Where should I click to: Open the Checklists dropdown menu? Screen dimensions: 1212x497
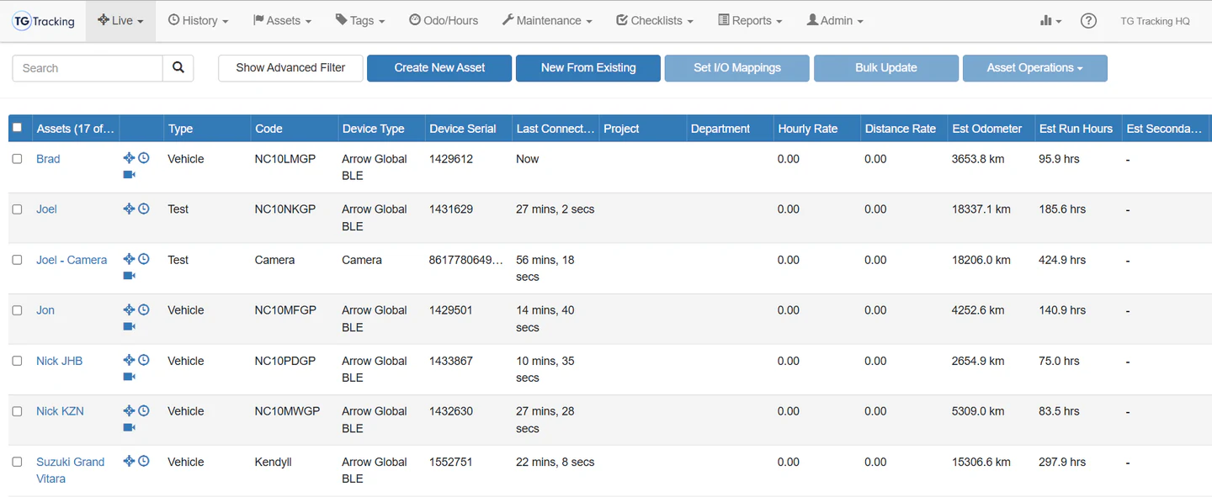[x=655, y=21]
